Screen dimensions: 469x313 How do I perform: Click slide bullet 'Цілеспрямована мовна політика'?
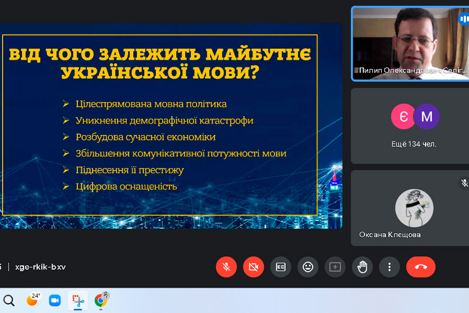(x=151, y=104)
